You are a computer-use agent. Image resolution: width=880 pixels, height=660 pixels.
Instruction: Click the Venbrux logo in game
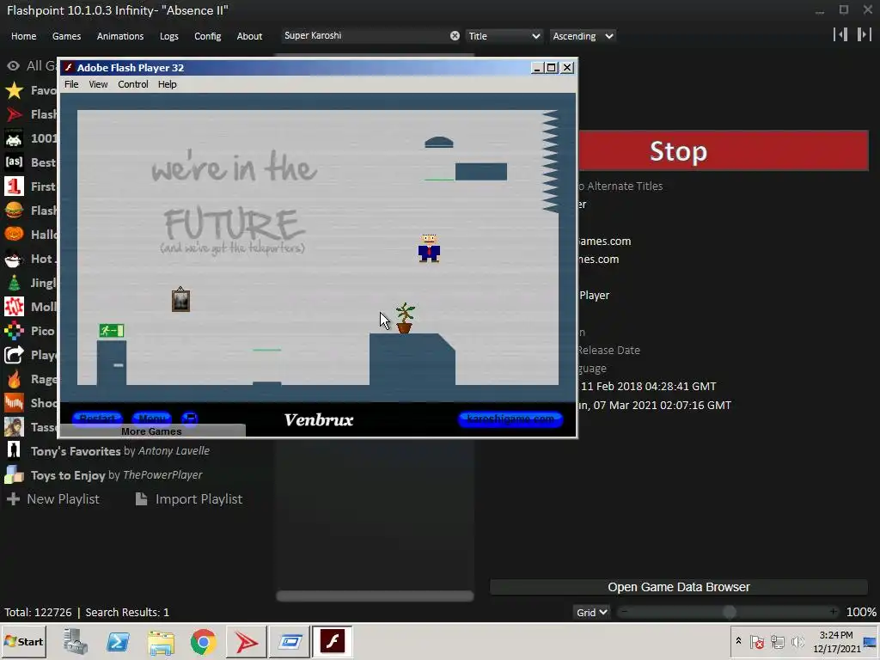point(319,419)
